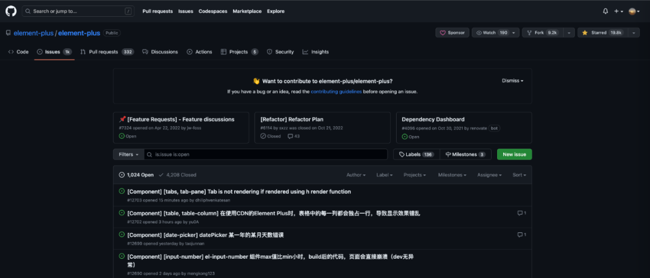This screenshot has height=278, width=650.
Task: Open the user avatar menu
Action: click(x=634, y=11)
